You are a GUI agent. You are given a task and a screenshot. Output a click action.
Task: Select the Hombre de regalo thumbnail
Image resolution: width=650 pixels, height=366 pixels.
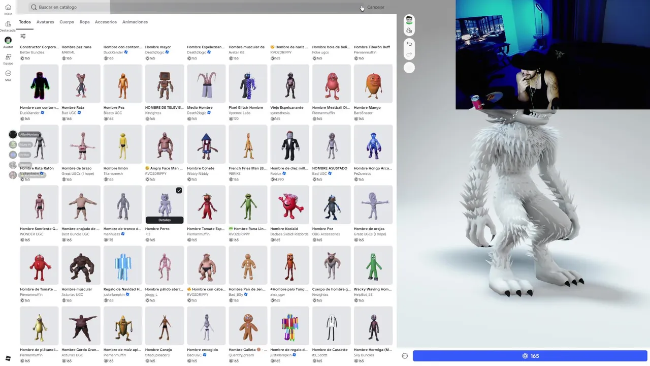click(x=289, y=325)
